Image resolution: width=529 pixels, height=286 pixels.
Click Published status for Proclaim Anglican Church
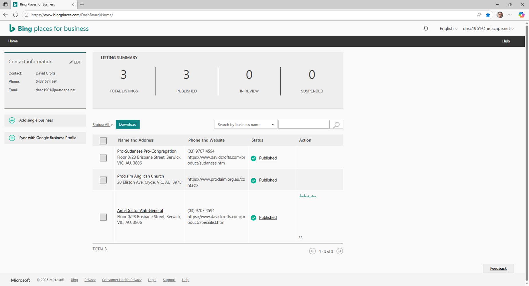pos(268,180)
